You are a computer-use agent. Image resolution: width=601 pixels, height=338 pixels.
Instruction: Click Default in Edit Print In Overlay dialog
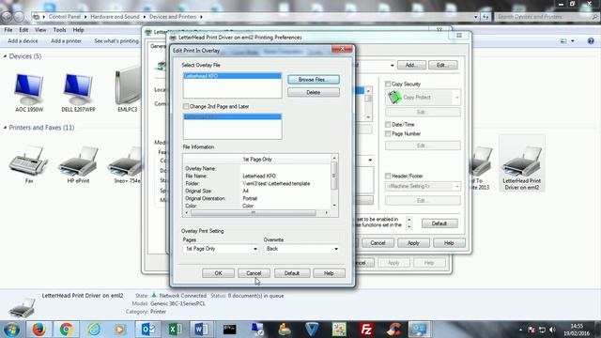coord(292,273)
